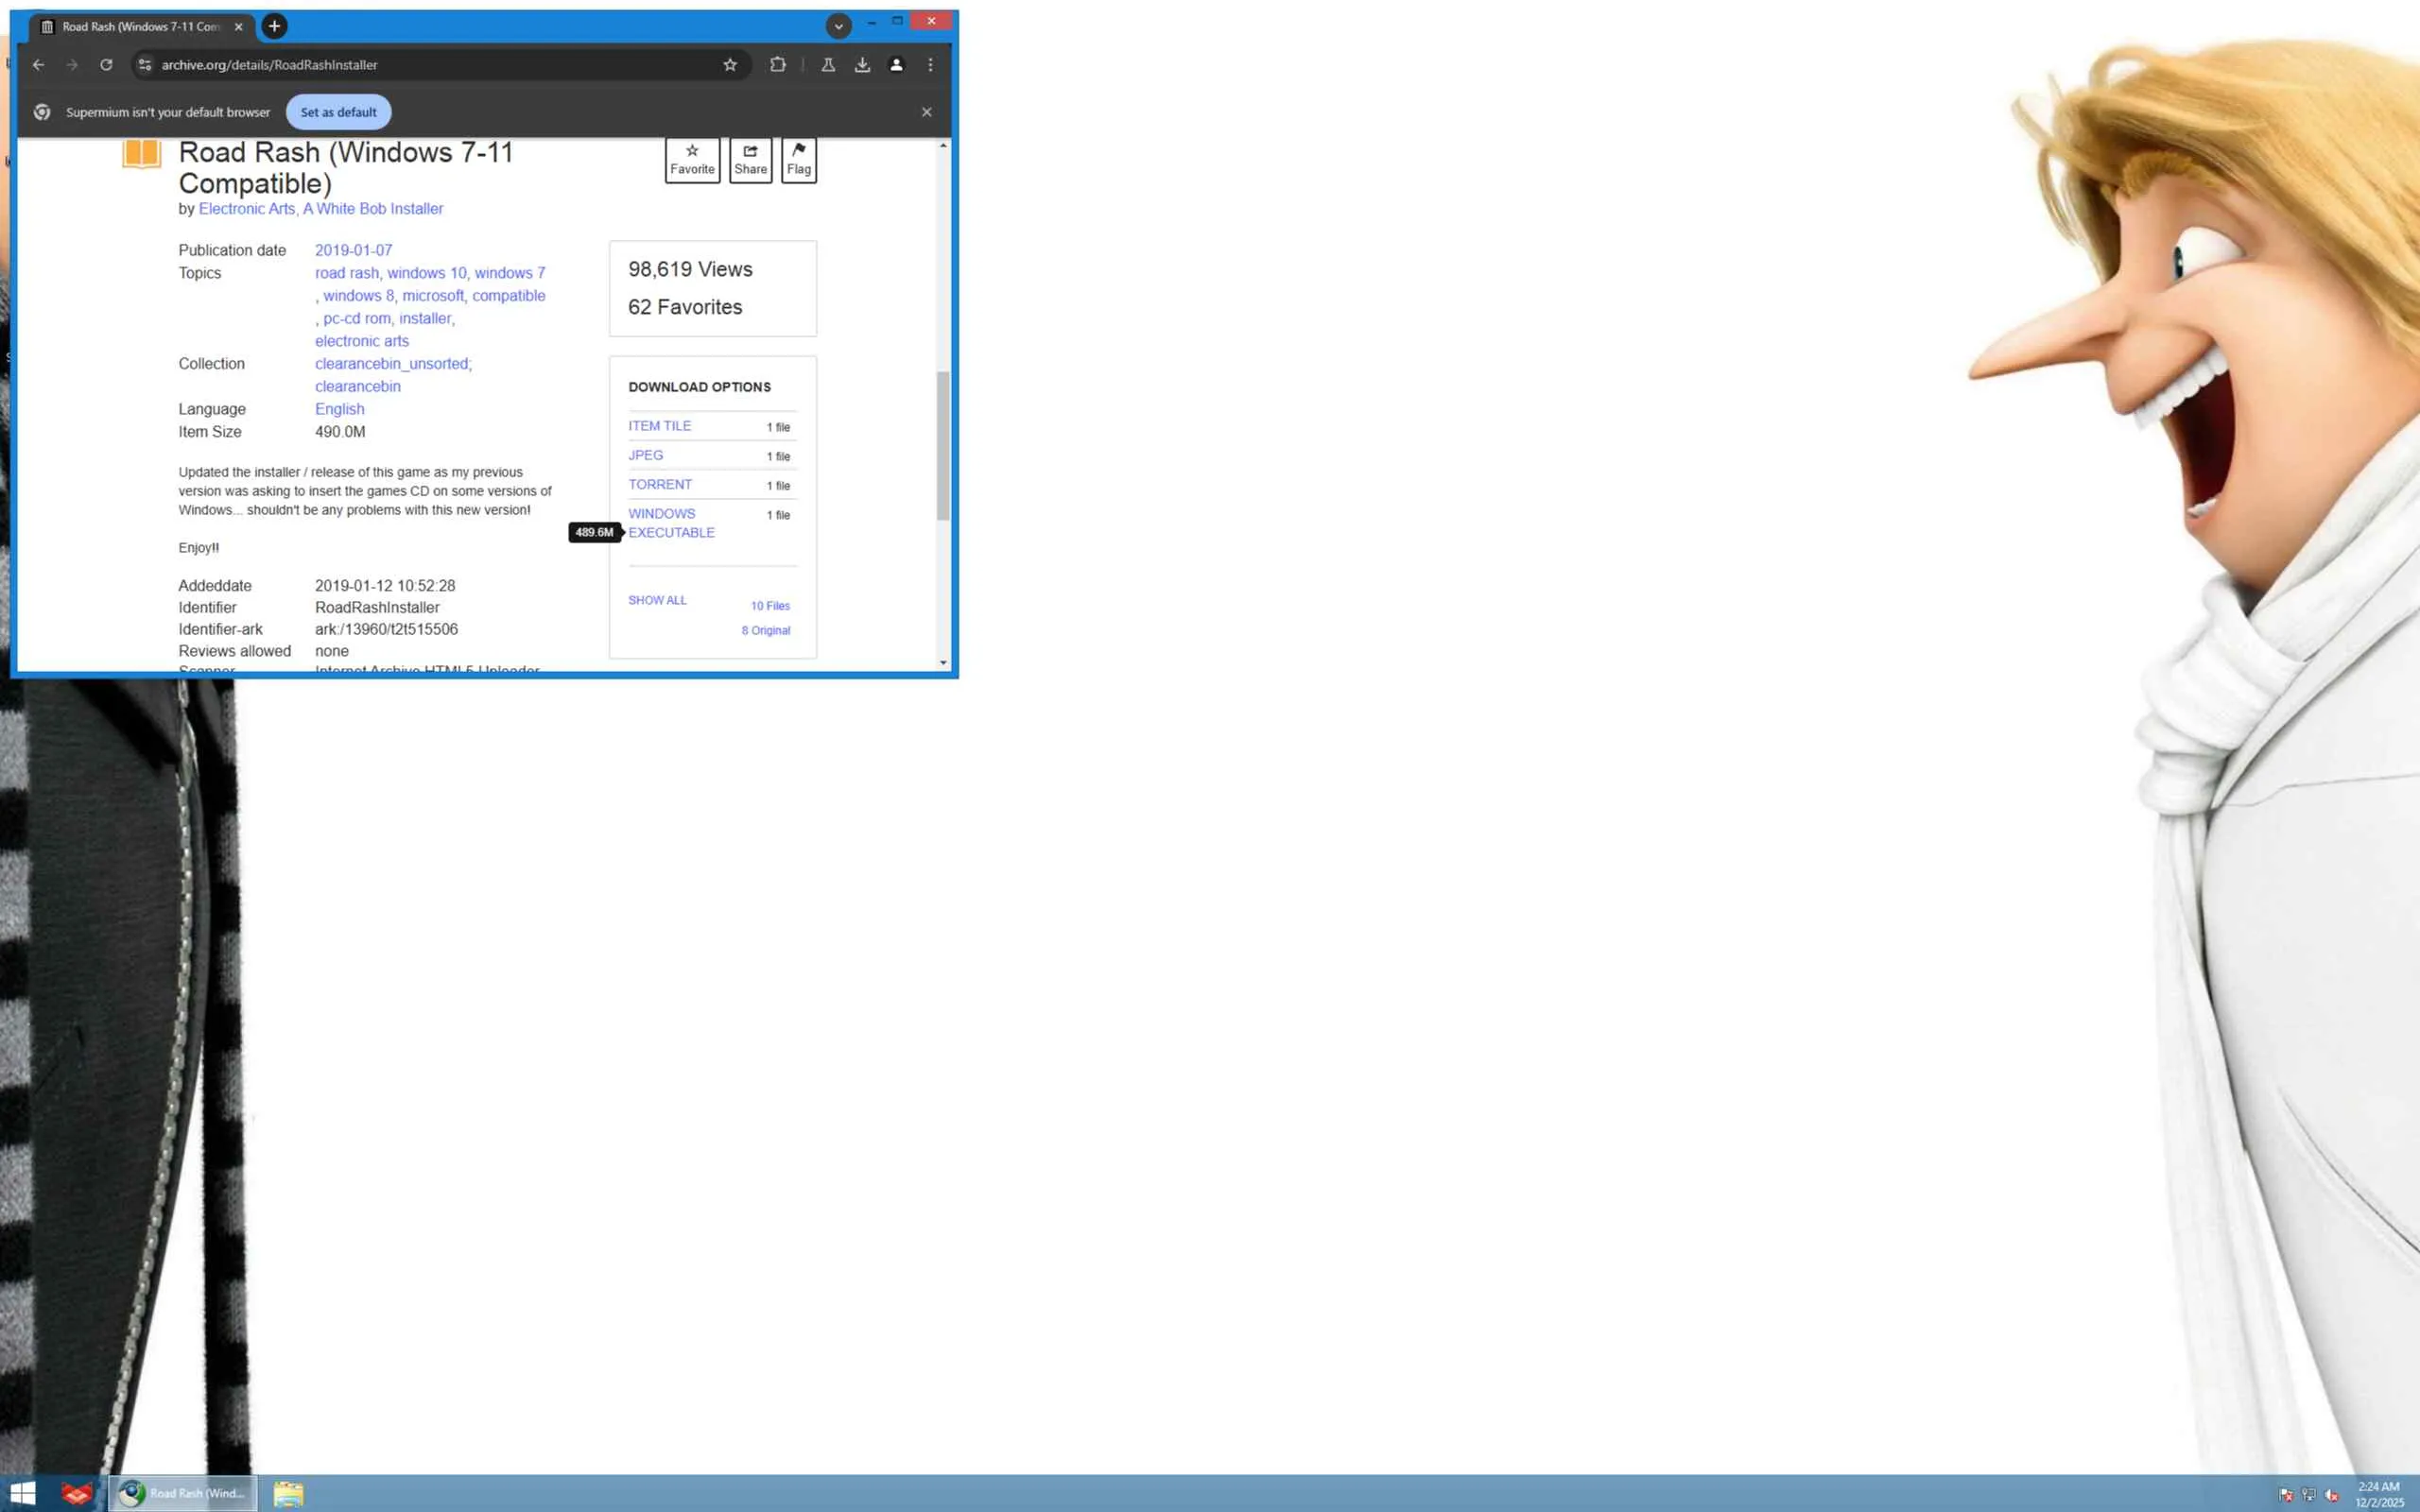The width and height of the screenshot is (2420, 1512).
Task: Open the browser Downloads icon
Action: click(862, 65)
